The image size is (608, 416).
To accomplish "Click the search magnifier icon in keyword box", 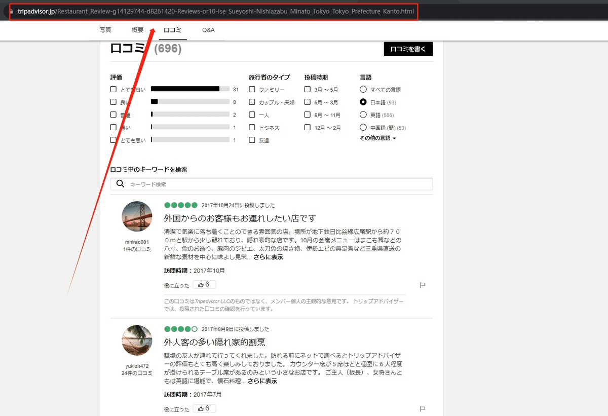I will 120,184.
